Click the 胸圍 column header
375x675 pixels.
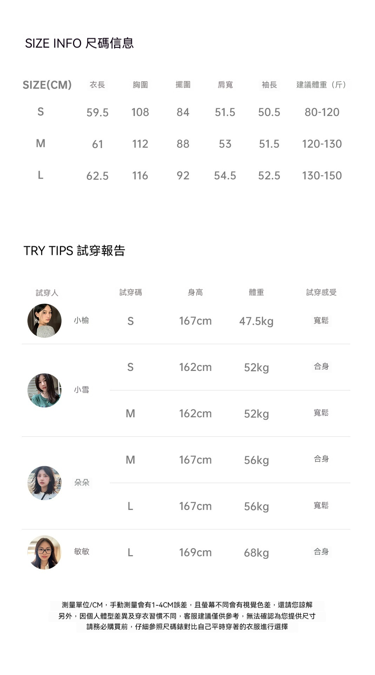[x=140, y=85]
